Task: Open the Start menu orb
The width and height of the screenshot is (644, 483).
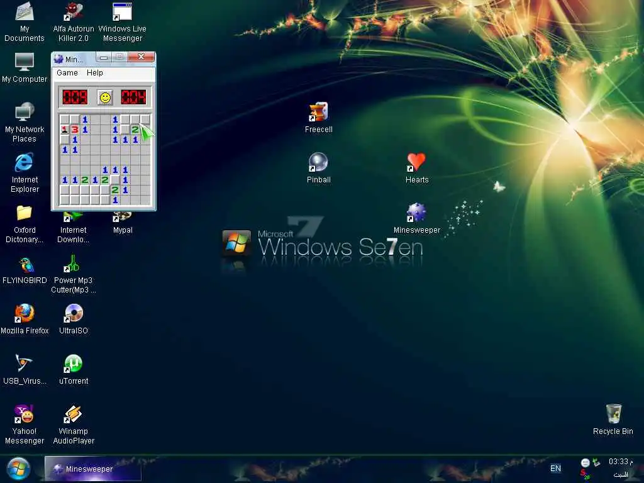Action: click(18, 469)
